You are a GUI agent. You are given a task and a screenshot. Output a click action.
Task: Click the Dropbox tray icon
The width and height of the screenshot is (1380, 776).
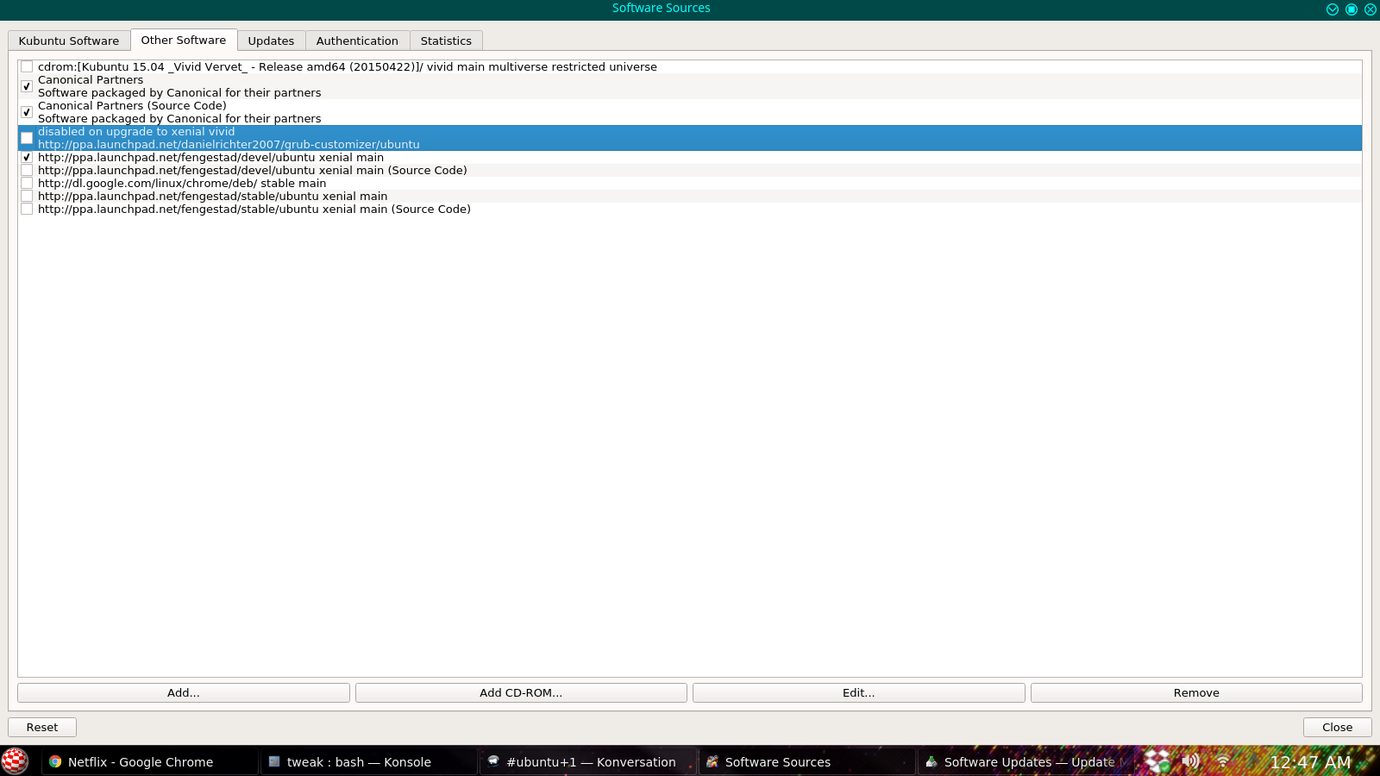[1157, 761]
